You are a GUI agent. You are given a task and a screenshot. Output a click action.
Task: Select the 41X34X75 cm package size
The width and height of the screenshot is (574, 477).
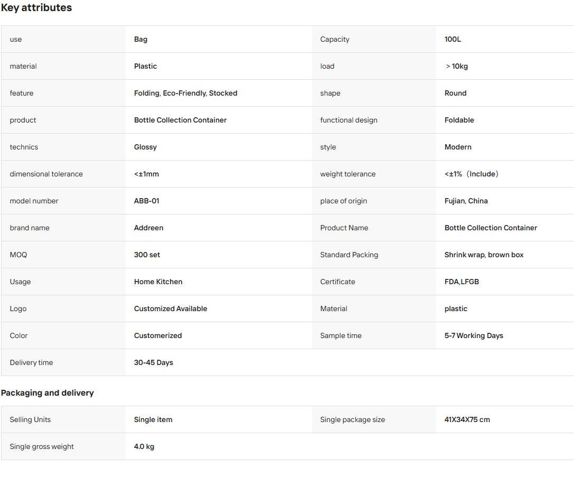pyautogui.click(x=467, y=419)
